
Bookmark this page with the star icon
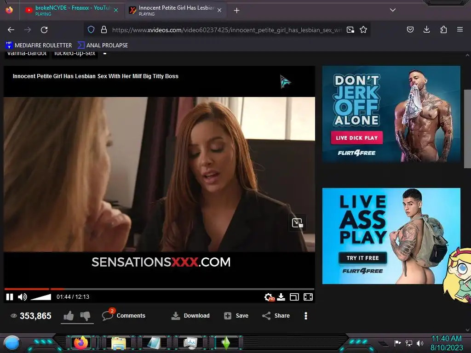point(363,30)
